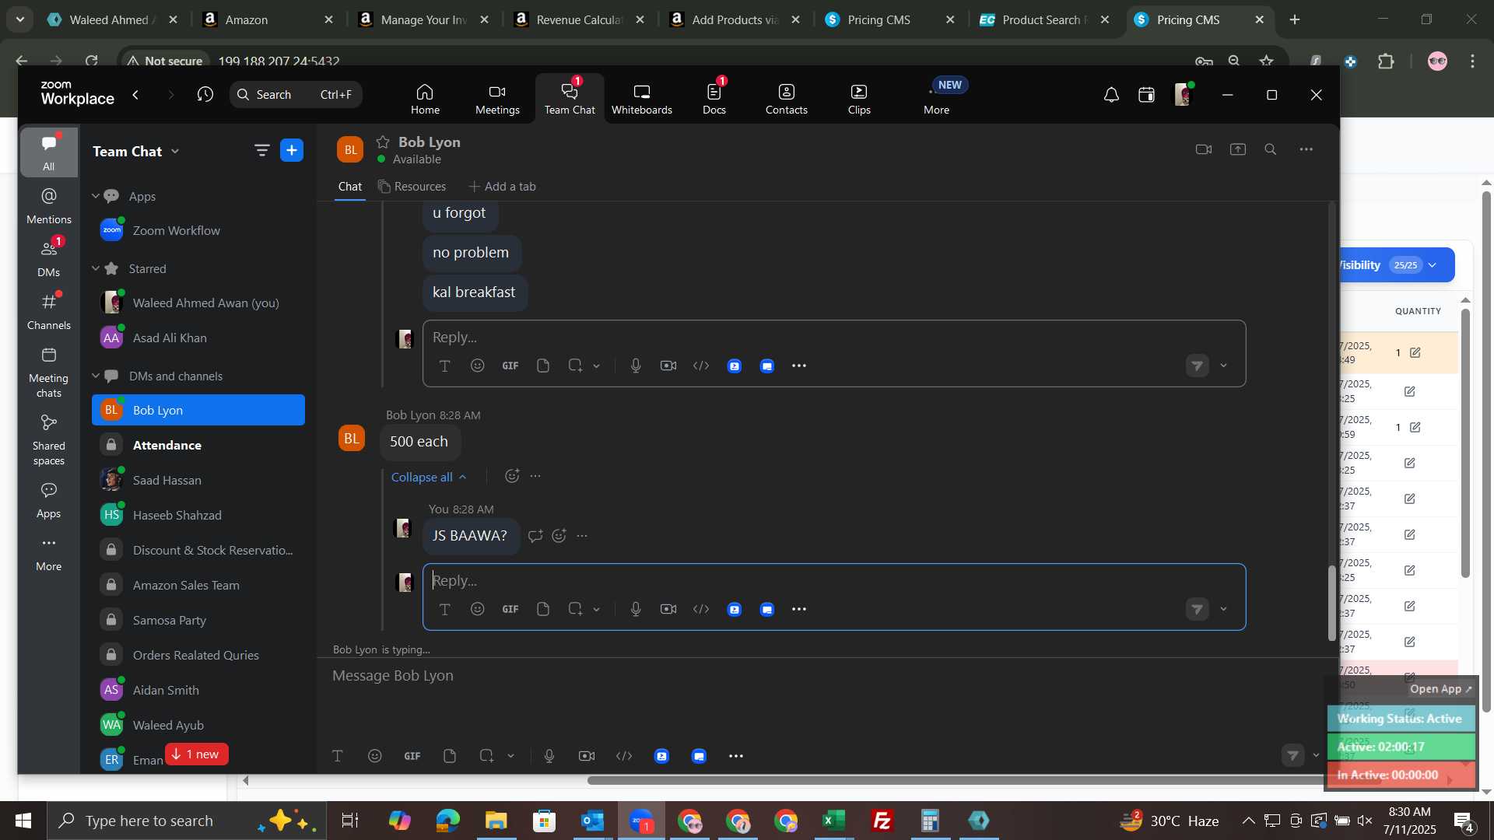This screenshot has height=840, width=1494.
Task: Open the chat list filter icon
Action: (262, 150)
